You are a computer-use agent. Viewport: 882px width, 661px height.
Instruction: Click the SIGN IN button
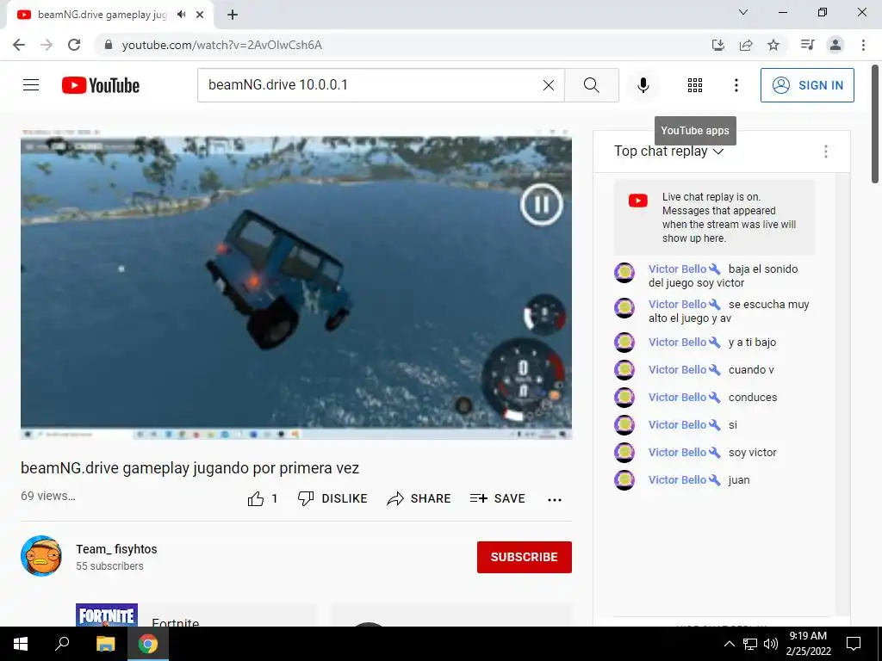click(x=806, y=85)
